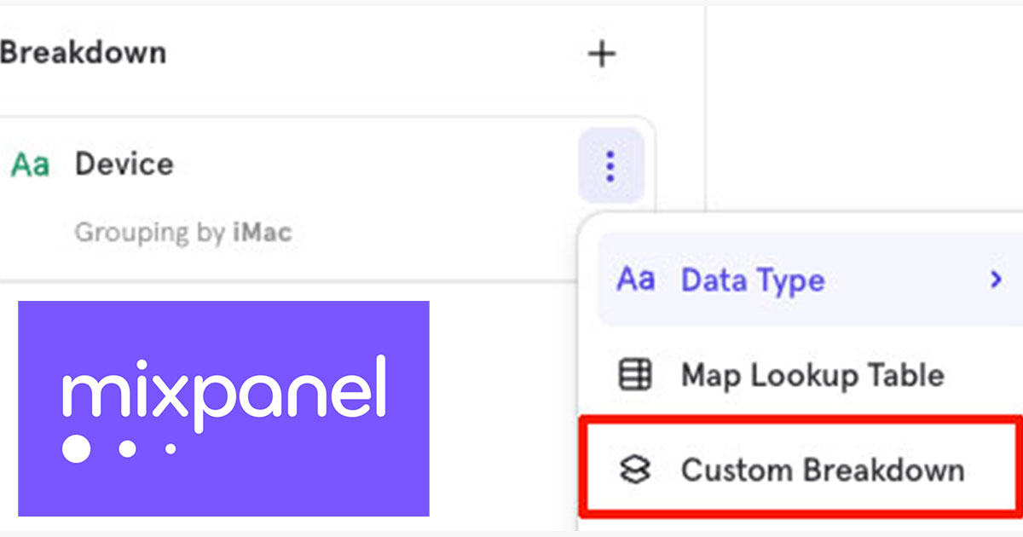1023x537 pixels.
Task: Click the "Grouping by" subtitle text
Action: pos(150,233)
